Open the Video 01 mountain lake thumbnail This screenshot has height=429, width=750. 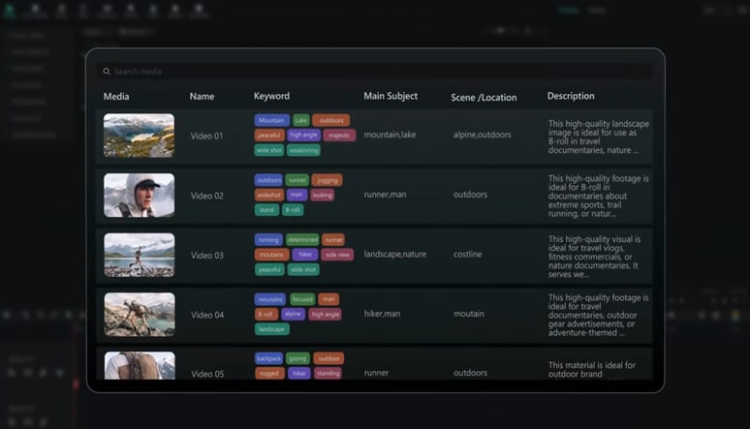coord(139,136)
